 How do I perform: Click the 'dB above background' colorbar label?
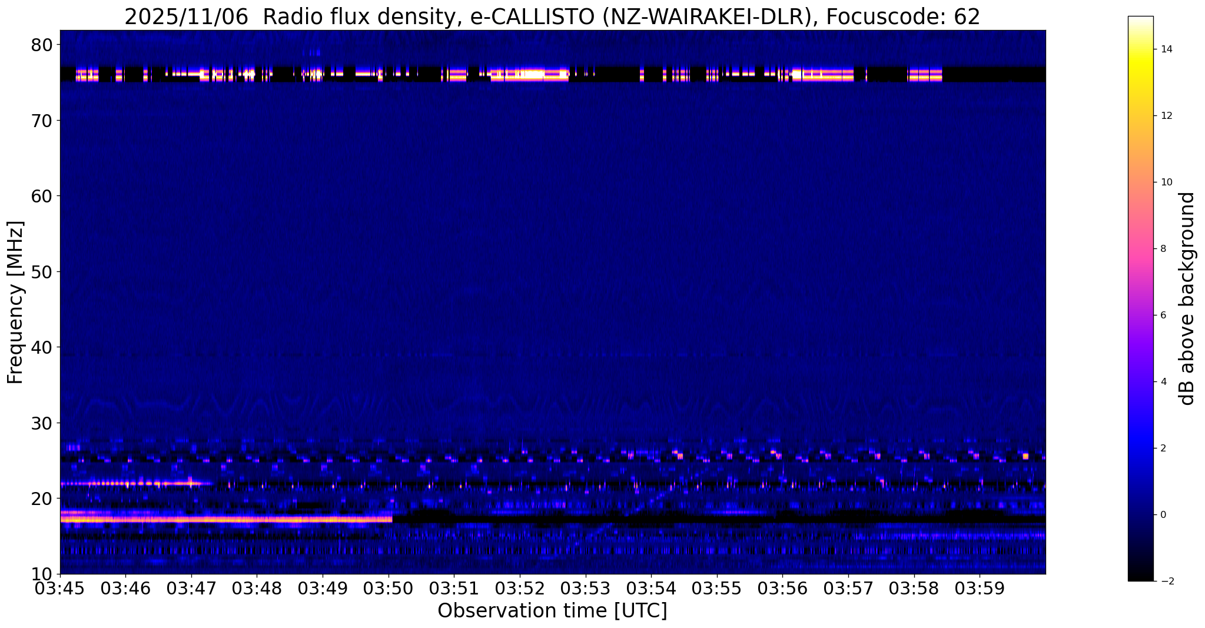1187,298
